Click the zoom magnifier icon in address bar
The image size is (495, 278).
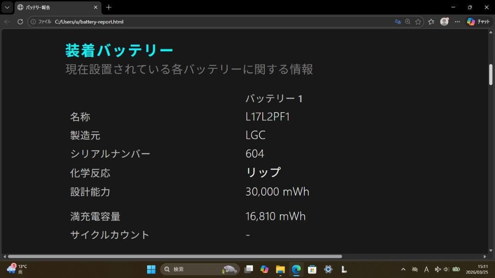point(408,22)
